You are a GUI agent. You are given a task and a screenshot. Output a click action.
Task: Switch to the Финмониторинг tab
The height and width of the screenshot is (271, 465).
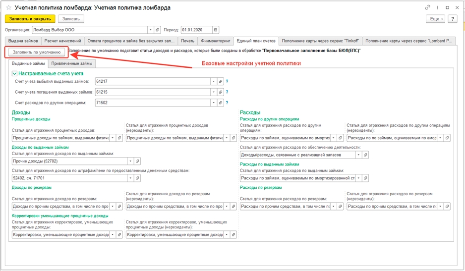(x=216, y=41)
